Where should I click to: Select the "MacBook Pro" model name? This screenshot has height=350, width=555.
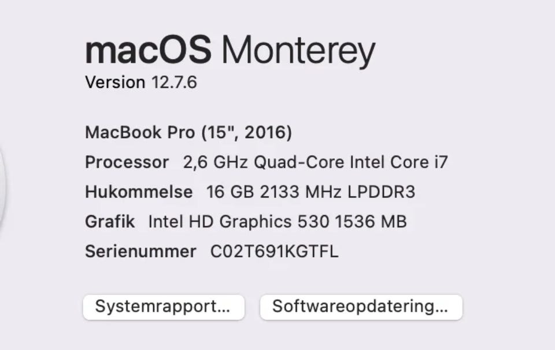click(140, 132)
